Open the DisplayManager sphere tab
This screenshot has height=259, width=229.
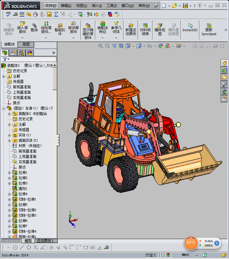pyautogui.click(x=30, y=53)
